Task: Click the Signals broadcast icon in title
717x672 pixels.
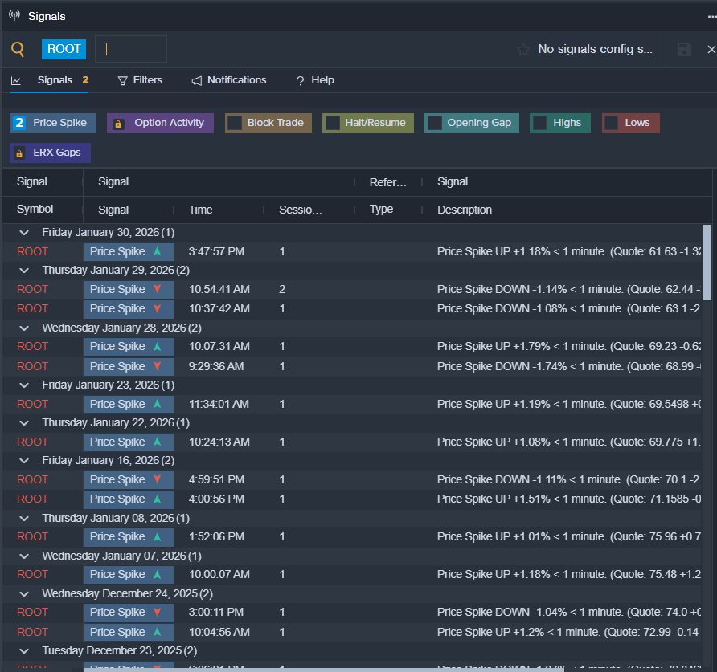Action: click(14, 16)
